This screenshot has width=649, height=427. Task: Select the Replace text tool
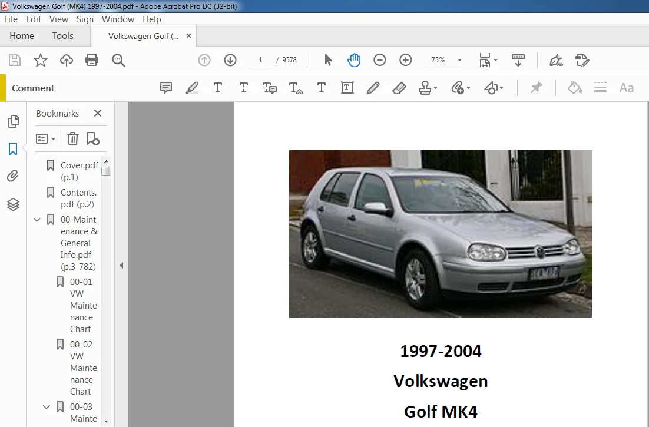click(270, 88)
